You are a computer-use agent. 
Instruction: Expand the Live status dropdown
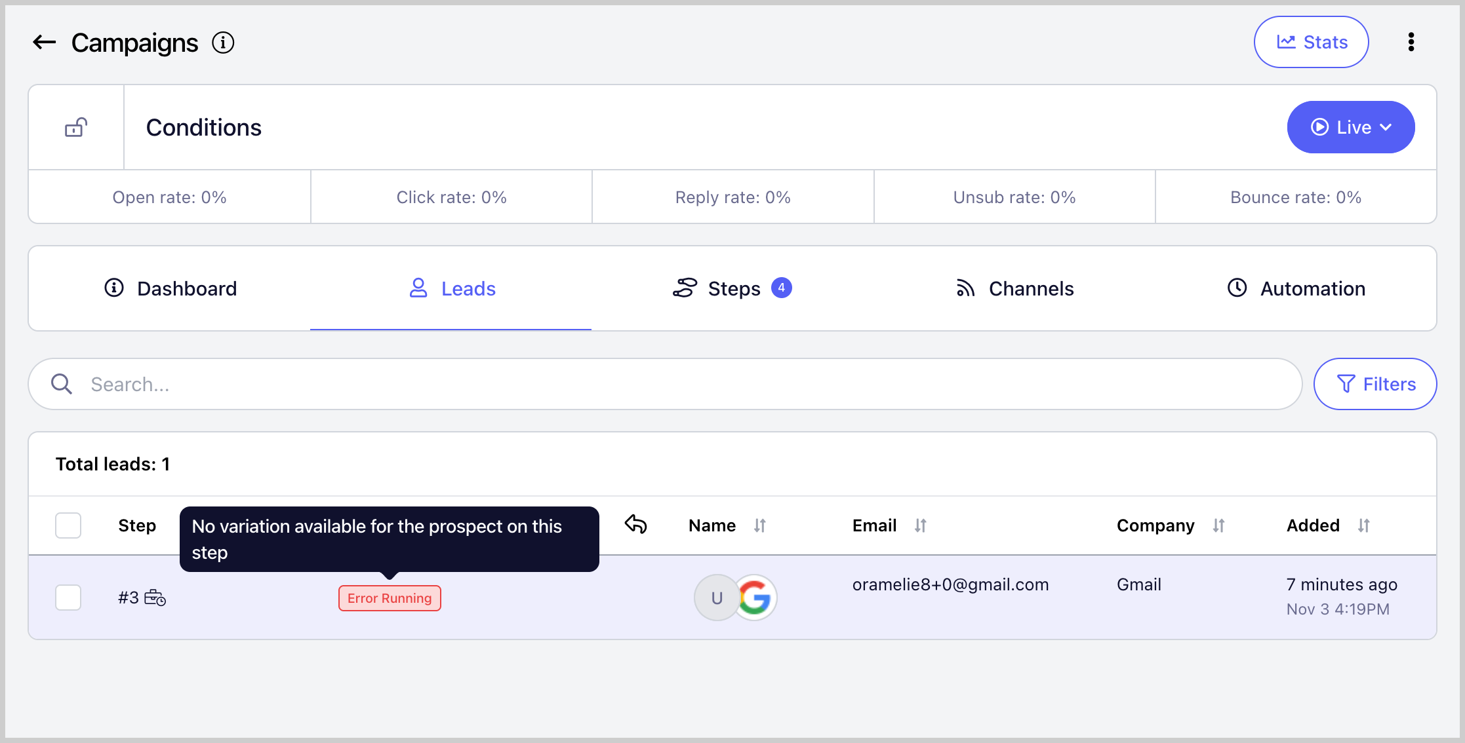point(1350,127)
